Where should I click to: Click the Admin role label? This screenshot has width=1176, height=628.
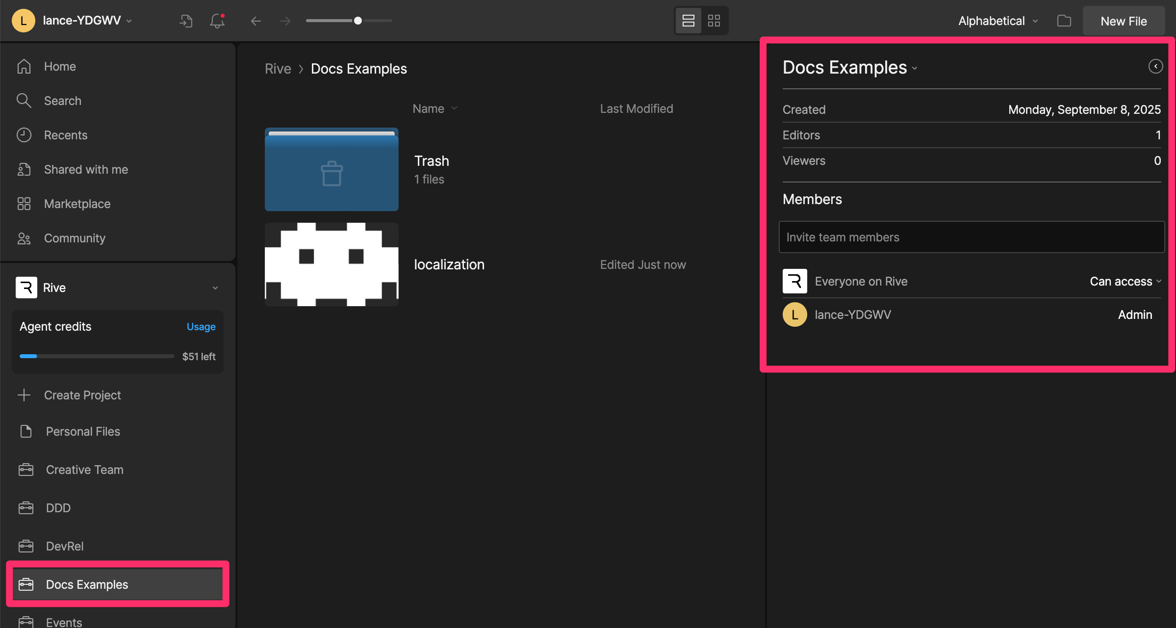[1135, 314]
